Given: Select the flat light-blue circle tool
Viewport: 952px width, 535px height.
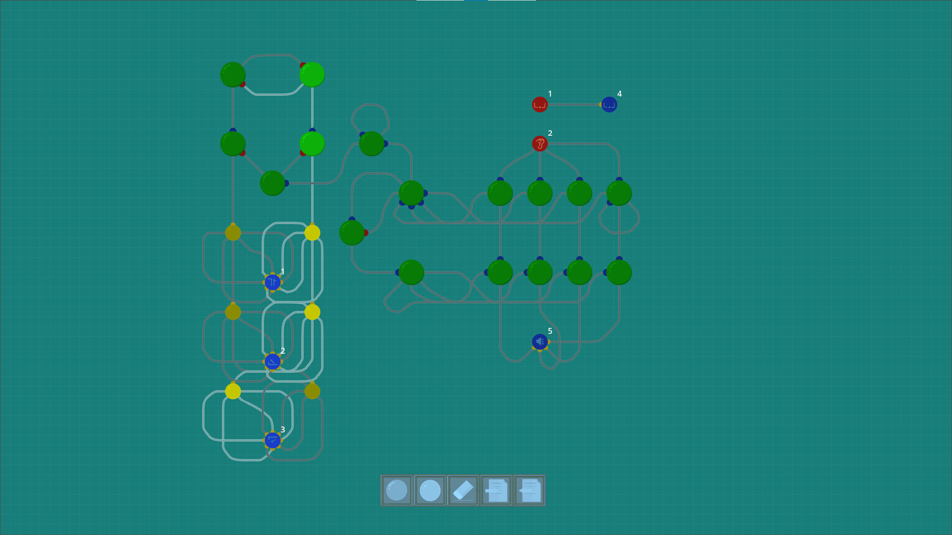Looking at the screenshot, I should [x=430, y=490].
